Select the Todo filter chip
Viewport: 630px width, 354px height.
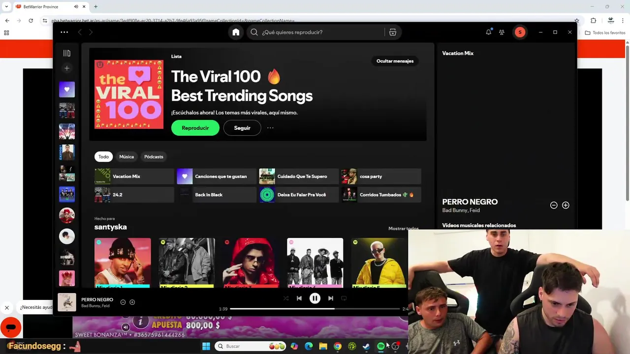(103, 156)
